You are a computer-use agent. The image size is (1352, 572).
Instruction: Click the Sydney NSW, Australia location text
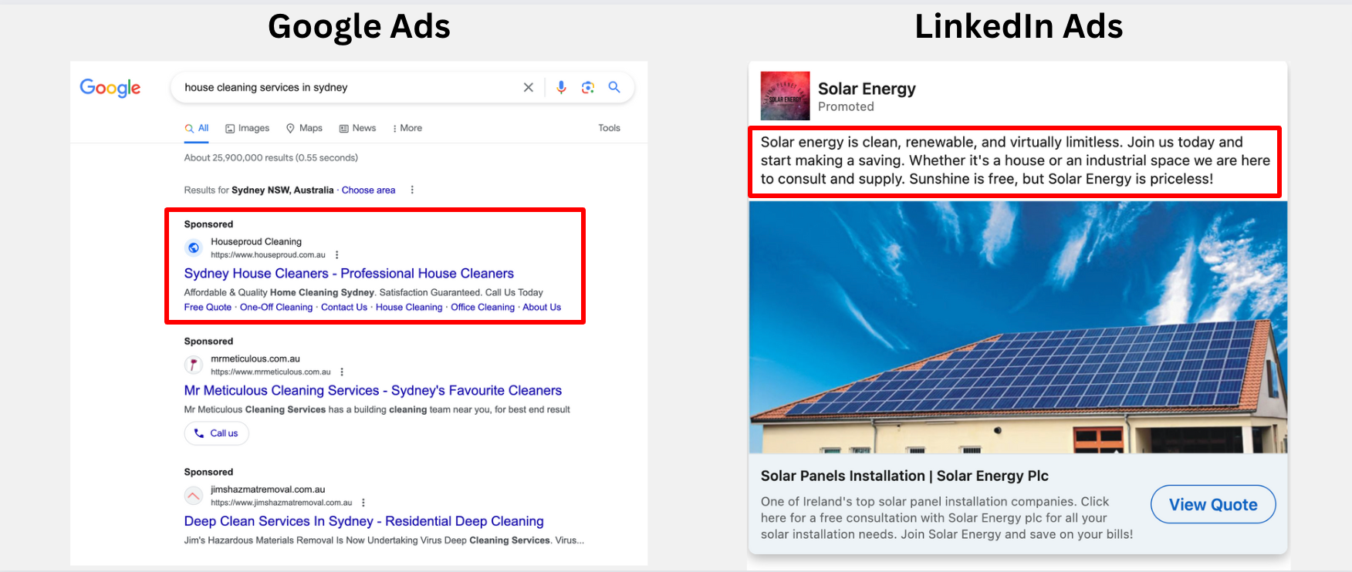coord(282,190)
